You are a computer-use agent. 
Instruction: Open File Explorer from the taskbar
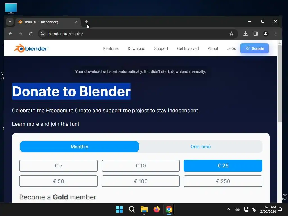tap(144, 209)
